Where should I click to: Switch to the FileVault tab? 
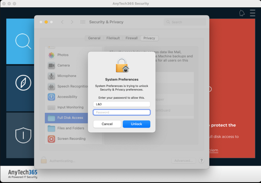[113, 38]
